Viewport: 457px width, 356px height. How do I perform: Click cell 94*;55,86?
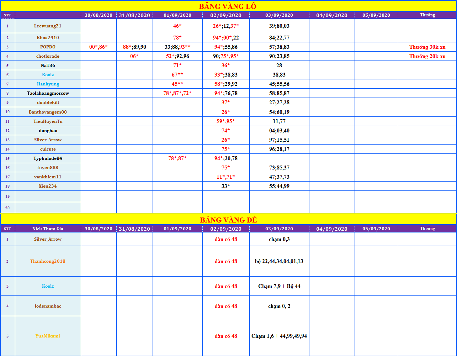[x=226, y=47]
